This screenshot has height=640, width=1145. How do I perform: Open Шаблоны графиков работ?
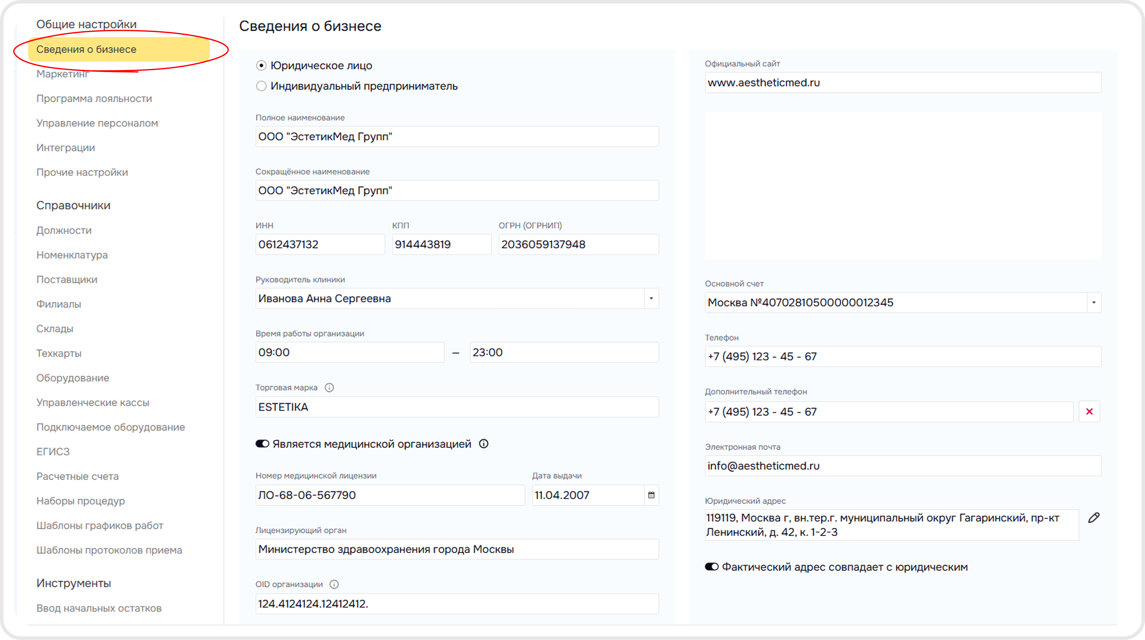click(x=100, y=525)
